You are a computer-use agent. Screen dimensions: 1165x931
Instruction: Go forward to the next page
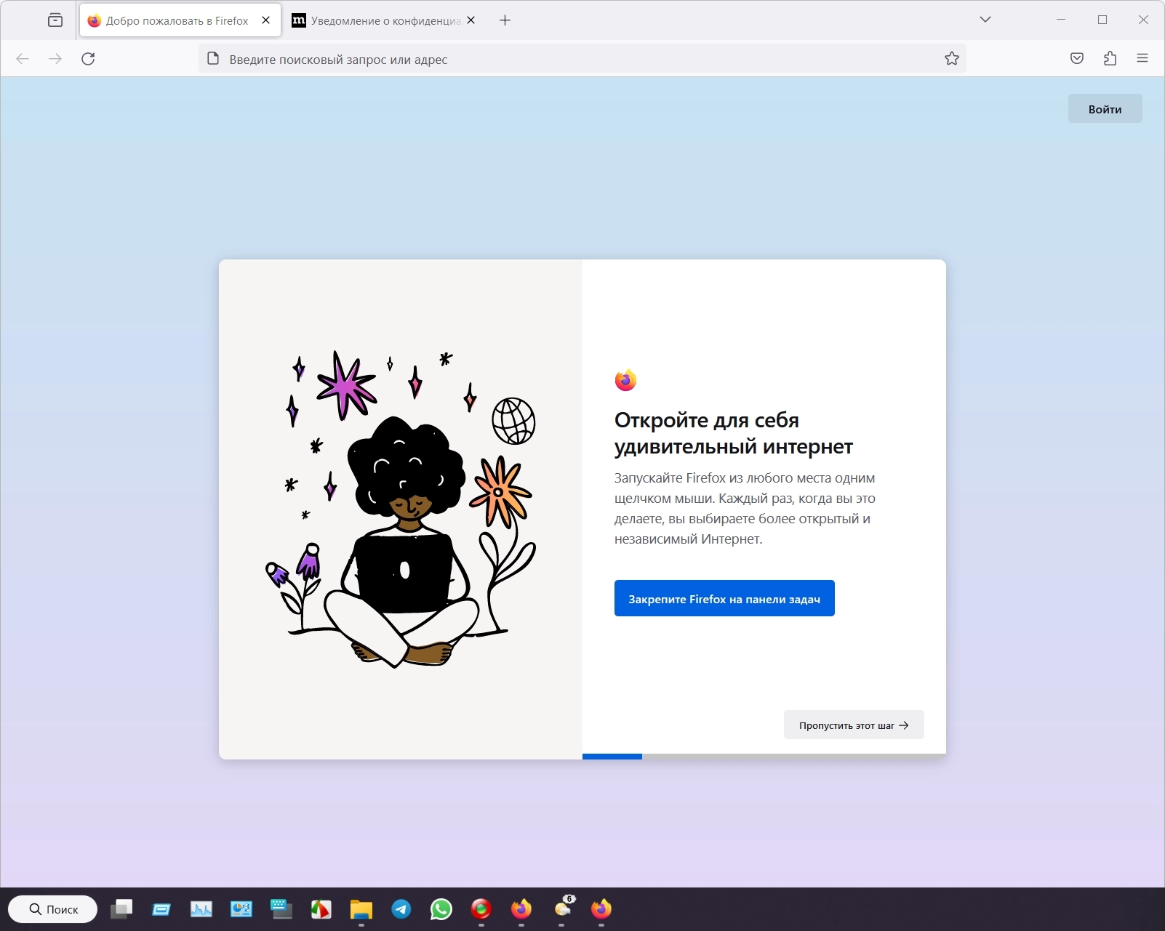[55, 59]
